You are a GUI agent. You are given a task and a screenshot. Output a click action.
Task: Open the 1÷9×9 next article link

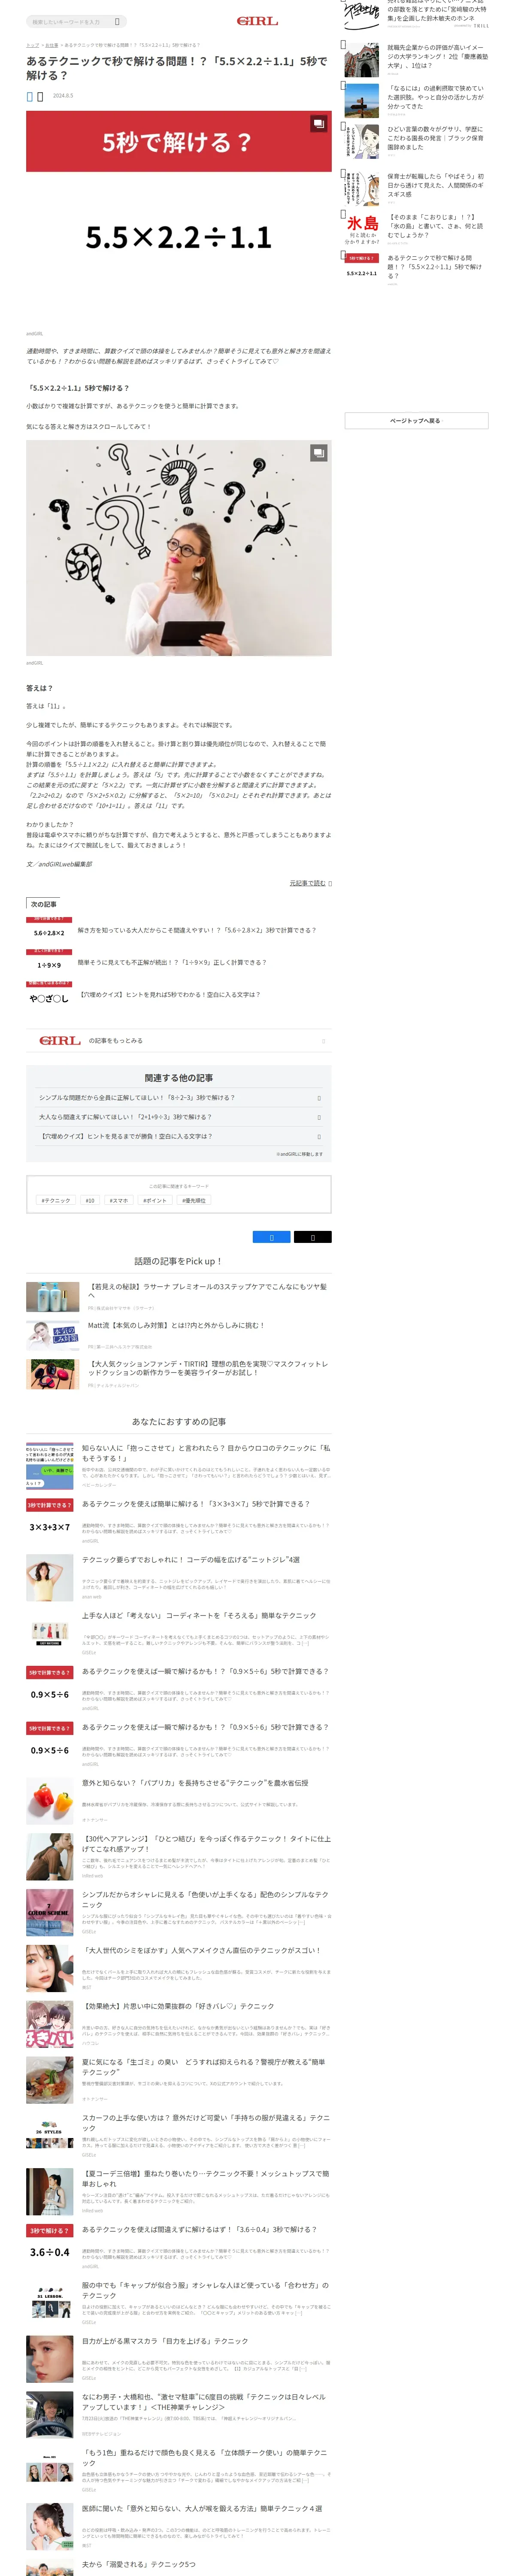(x=172, y=963)
